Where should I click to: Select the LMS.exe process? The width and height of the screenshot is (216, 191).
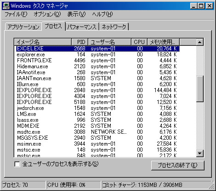point(98,114)
